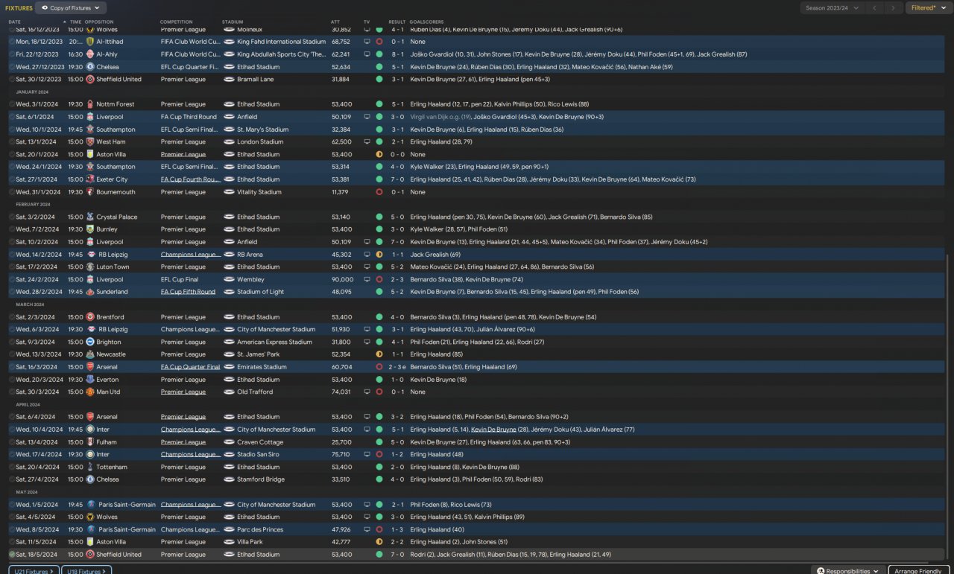Click the TV icon in the Al-Ittihad row
This screenshot has width=954, height=574.
[x=367, y=42]
